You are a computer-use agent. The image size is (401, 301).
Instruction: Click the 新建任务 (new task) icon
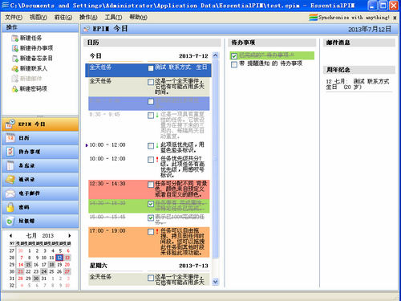coord(14,39)
